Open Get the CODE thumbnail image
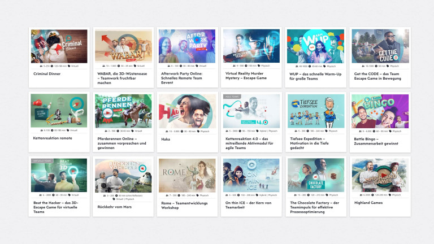 [379, 46]
